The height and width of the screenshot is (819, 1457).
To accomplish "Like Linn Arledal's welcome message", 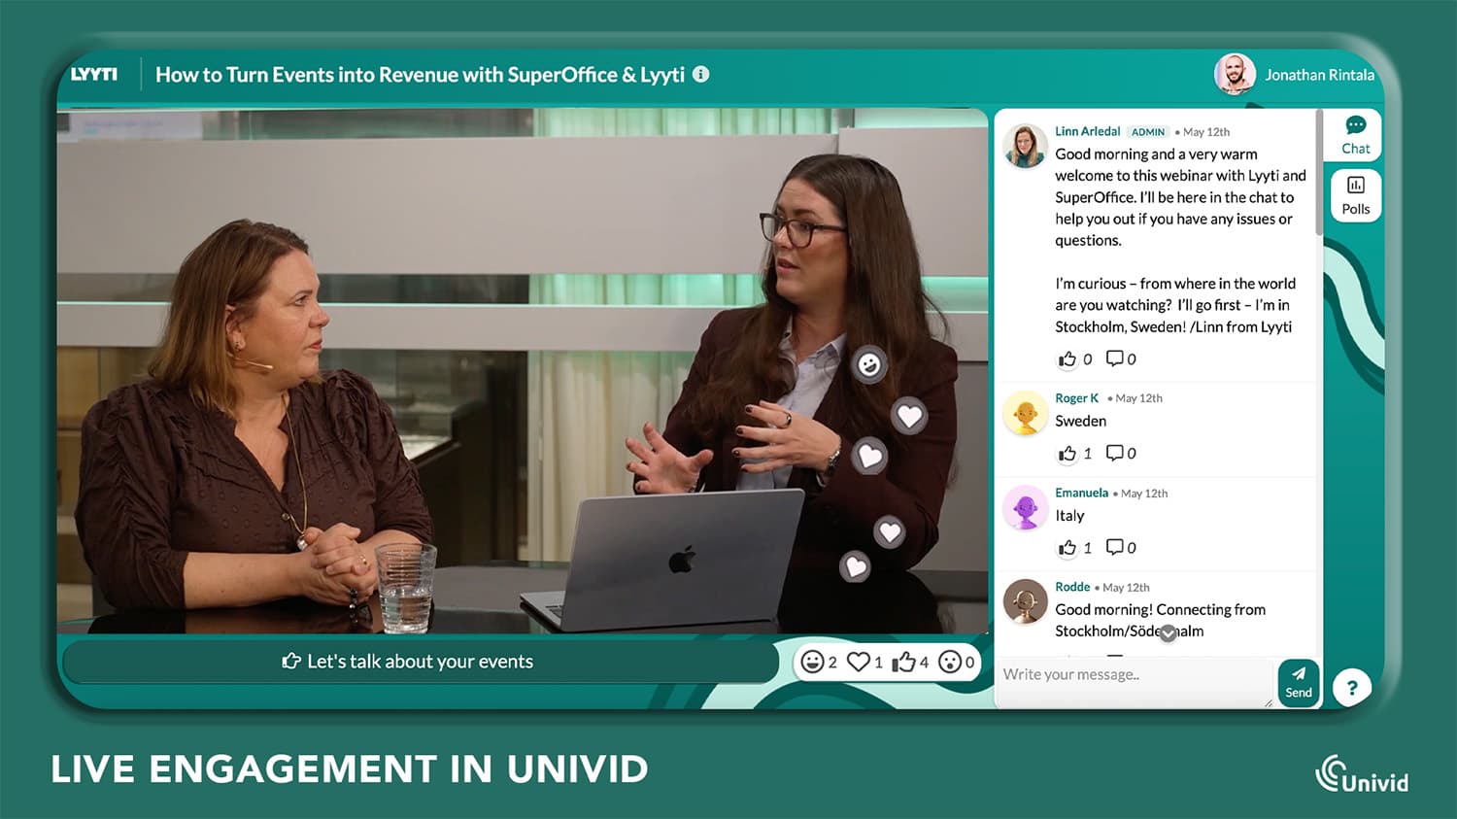I will point(1067,359).
